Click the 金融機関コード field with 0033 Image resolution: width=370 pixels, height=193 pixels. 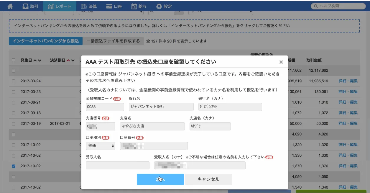pos(105,107)
